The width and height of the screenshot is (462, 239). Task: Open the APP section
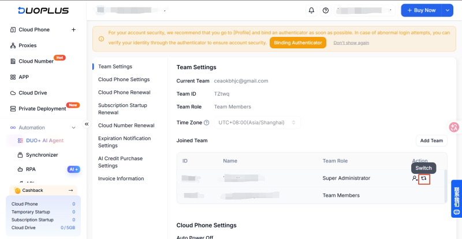coord(24,77)
